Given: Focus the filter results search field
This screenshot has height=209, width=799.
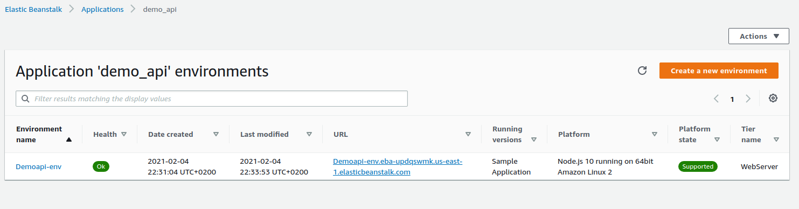Looking at the screenshot, I should 212,99.
